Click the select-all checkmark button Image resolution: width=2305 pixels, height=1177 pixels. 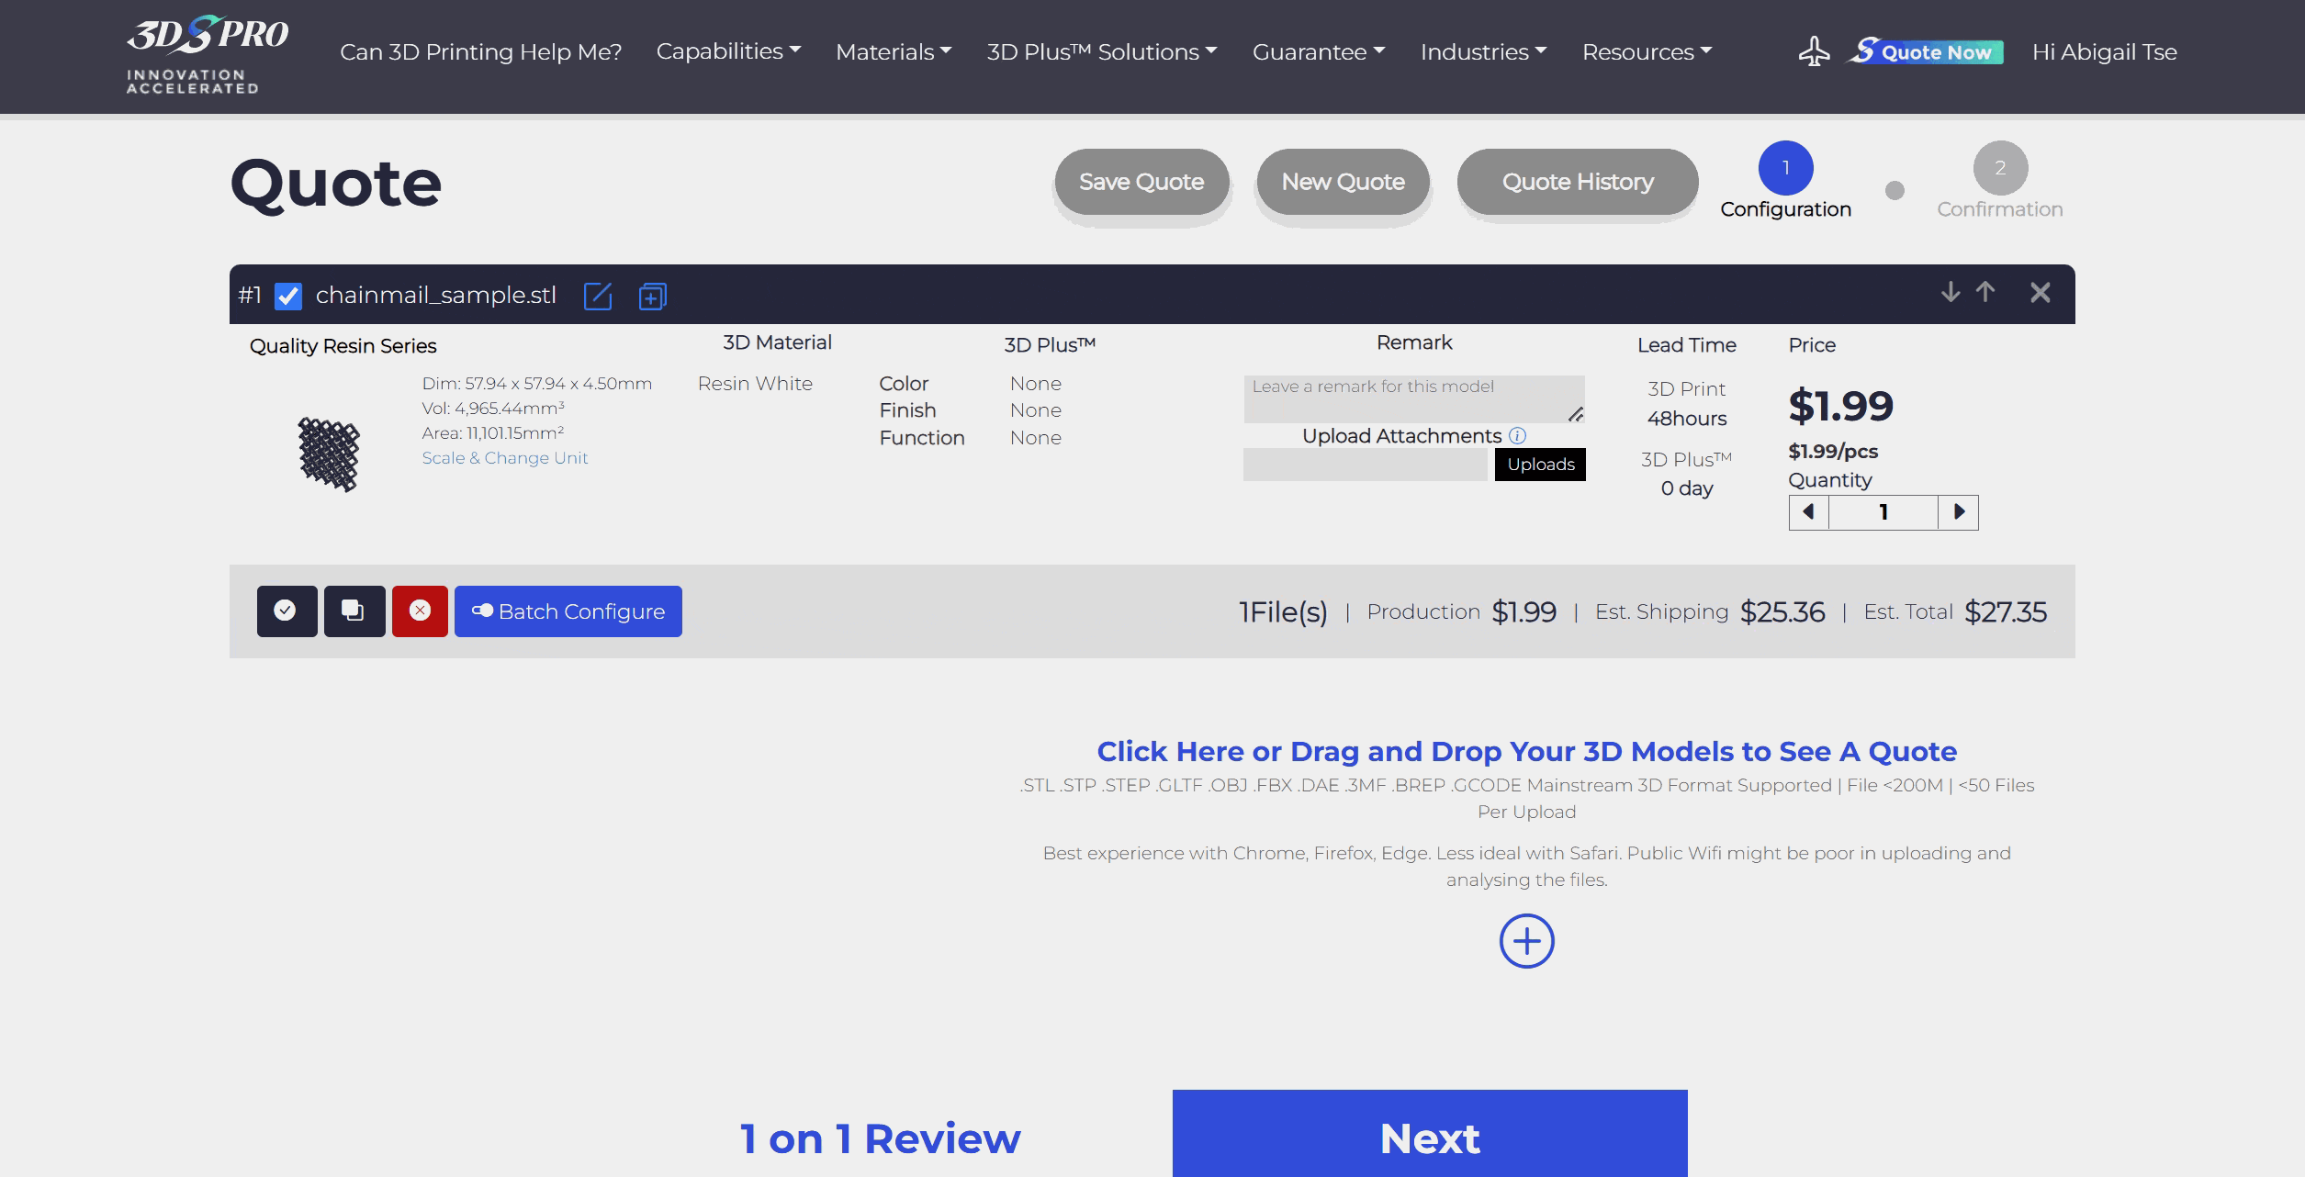(287, 611)
